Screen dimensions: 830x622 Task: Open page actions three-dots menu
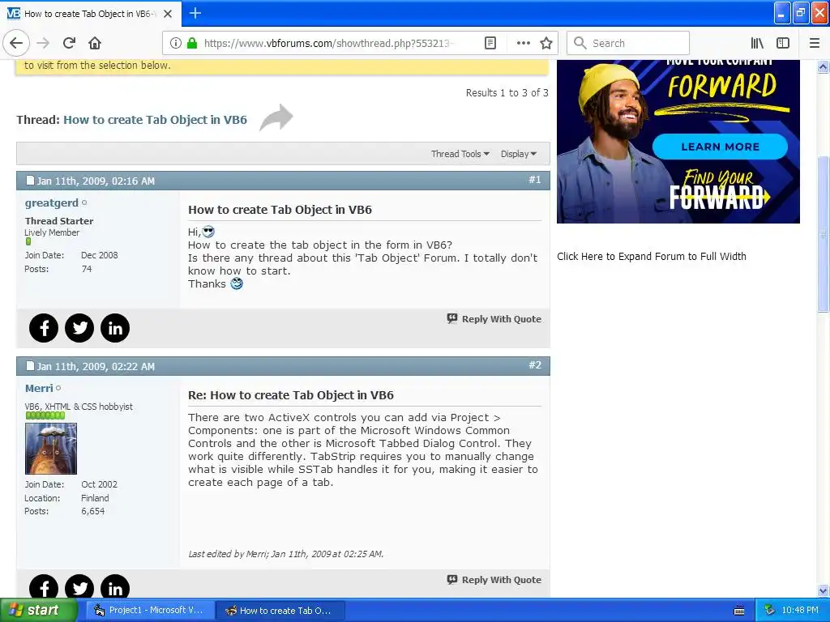click(523, 43)
